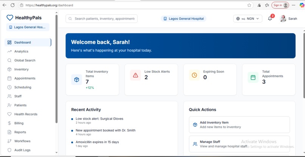
Task: Click the building icon in sidebar hospital badge
Action: [11, 27]
